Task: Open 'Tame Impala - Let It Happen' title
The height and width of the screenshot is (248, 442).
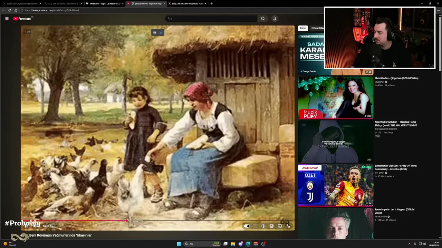Action: pyautogui.click(x=394, y=211)
